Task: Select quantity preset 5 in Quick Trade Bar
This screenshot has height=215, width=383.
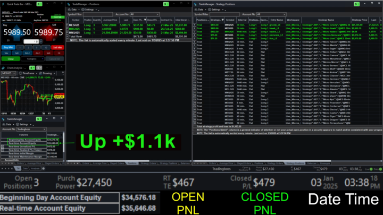Action: click(37, 48)
